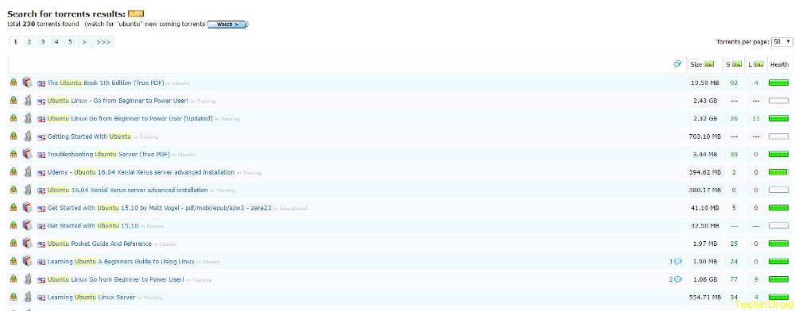Open Troubleshooting Ubuntu Server (True PDF) link
Viewport: 795px width, 311px height.
click(108, 154)
